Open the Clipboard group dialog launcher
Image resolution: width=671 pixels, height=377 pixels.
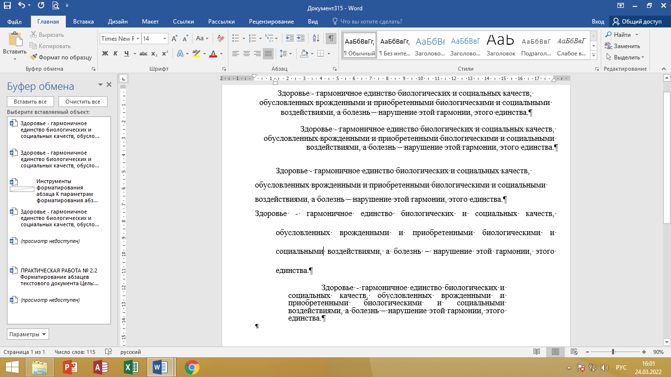(93, 69)
